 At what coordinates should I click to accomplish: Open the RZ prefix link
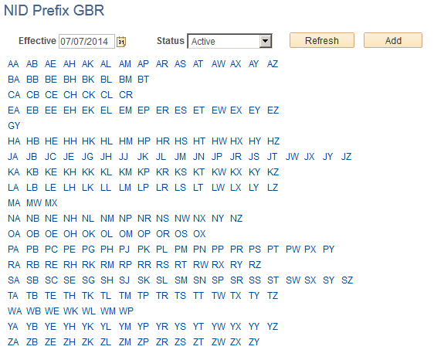point(255,265)
